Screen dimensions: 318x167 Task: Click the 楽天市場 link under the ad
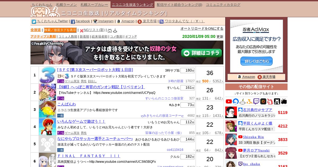pos(269,77)
